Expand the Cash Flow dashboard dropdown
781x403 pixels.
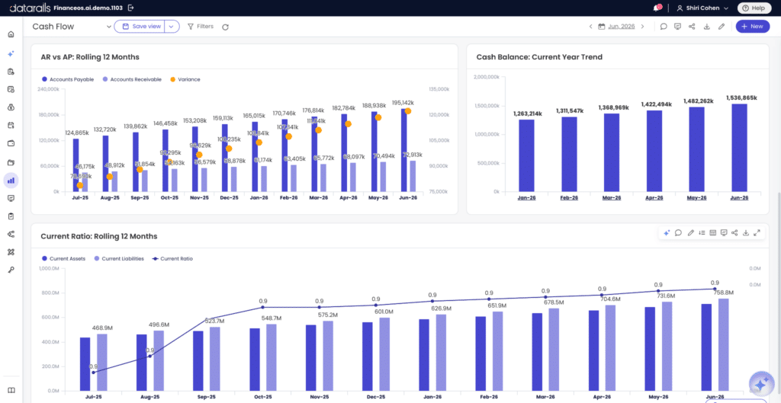(109, 27)
